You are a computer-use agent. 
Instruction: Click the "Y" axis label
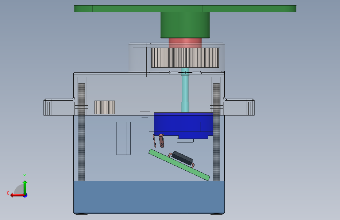[x=25, y=176]
